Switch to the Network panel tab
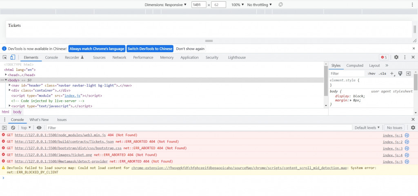Viewport: 418px width, 196px height. pyautogui.click(x=119, y=57)
